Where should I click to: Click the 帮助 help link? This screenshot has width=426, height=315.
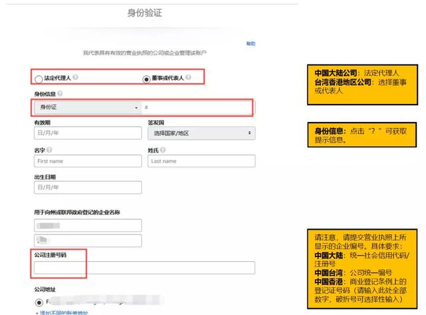pos(250,43)
